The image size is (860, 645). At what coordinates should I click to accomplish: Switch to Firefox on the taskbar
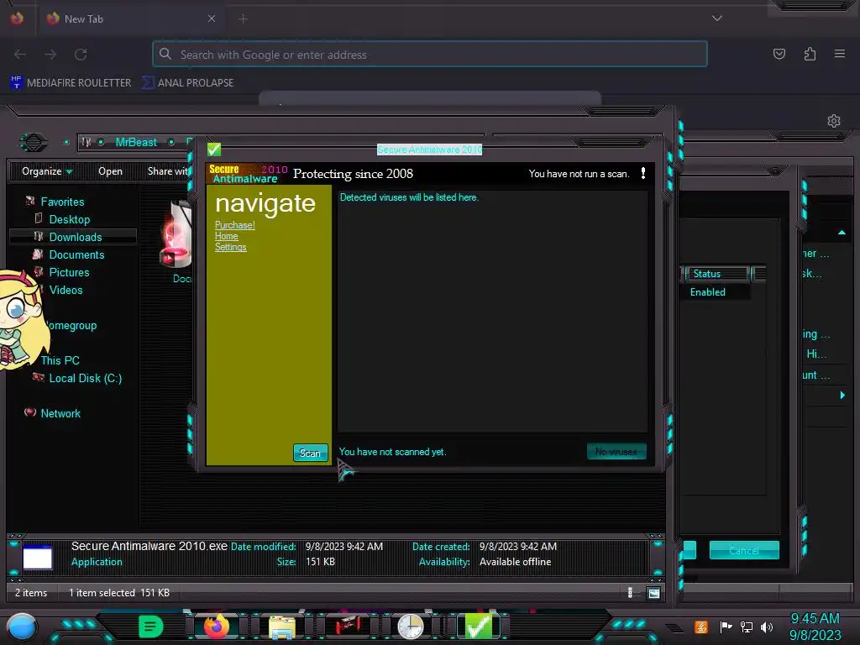[x=216, y=627]
